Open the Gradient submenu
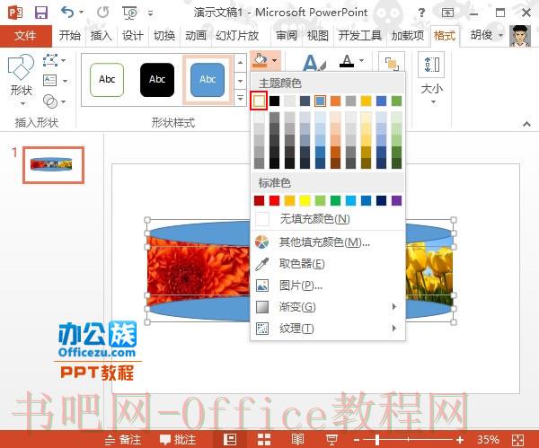539x448 pixels. click(328, 307)
